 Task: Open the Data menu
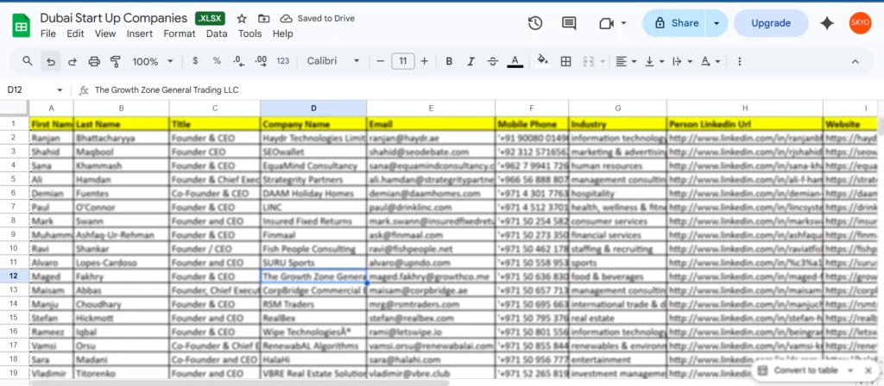pyautogui.click(x=217, y=34)
